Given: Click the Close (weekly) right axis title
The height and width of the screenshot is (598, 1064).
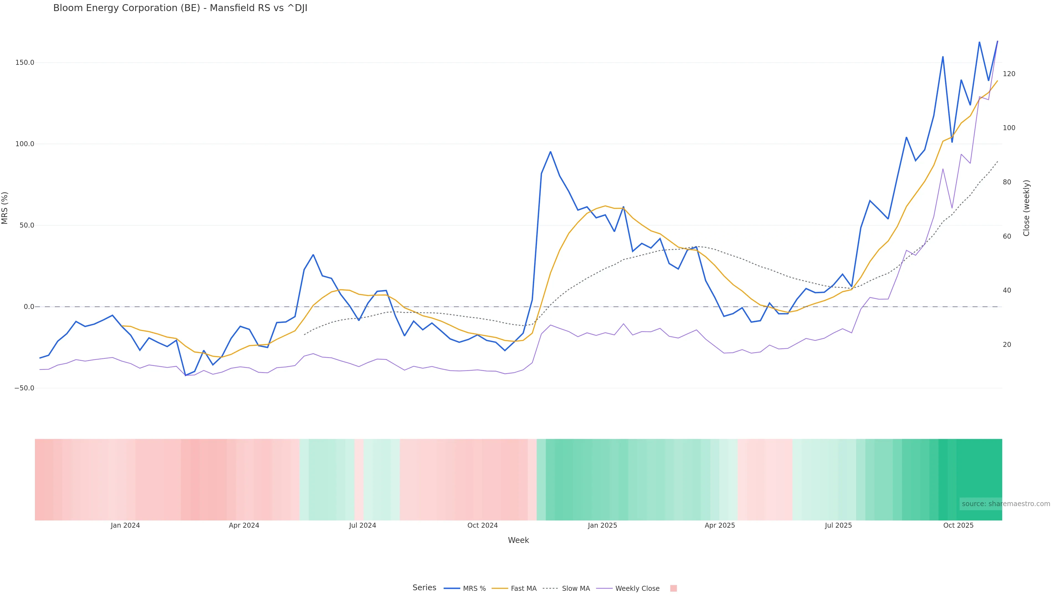Looking at the screenshot, I should (x=1026, y=208).
